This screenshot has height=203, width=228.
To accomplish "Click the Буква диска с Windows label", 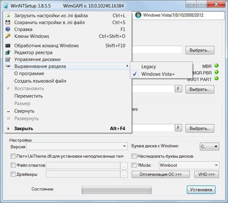I will [x=155, y=146].
